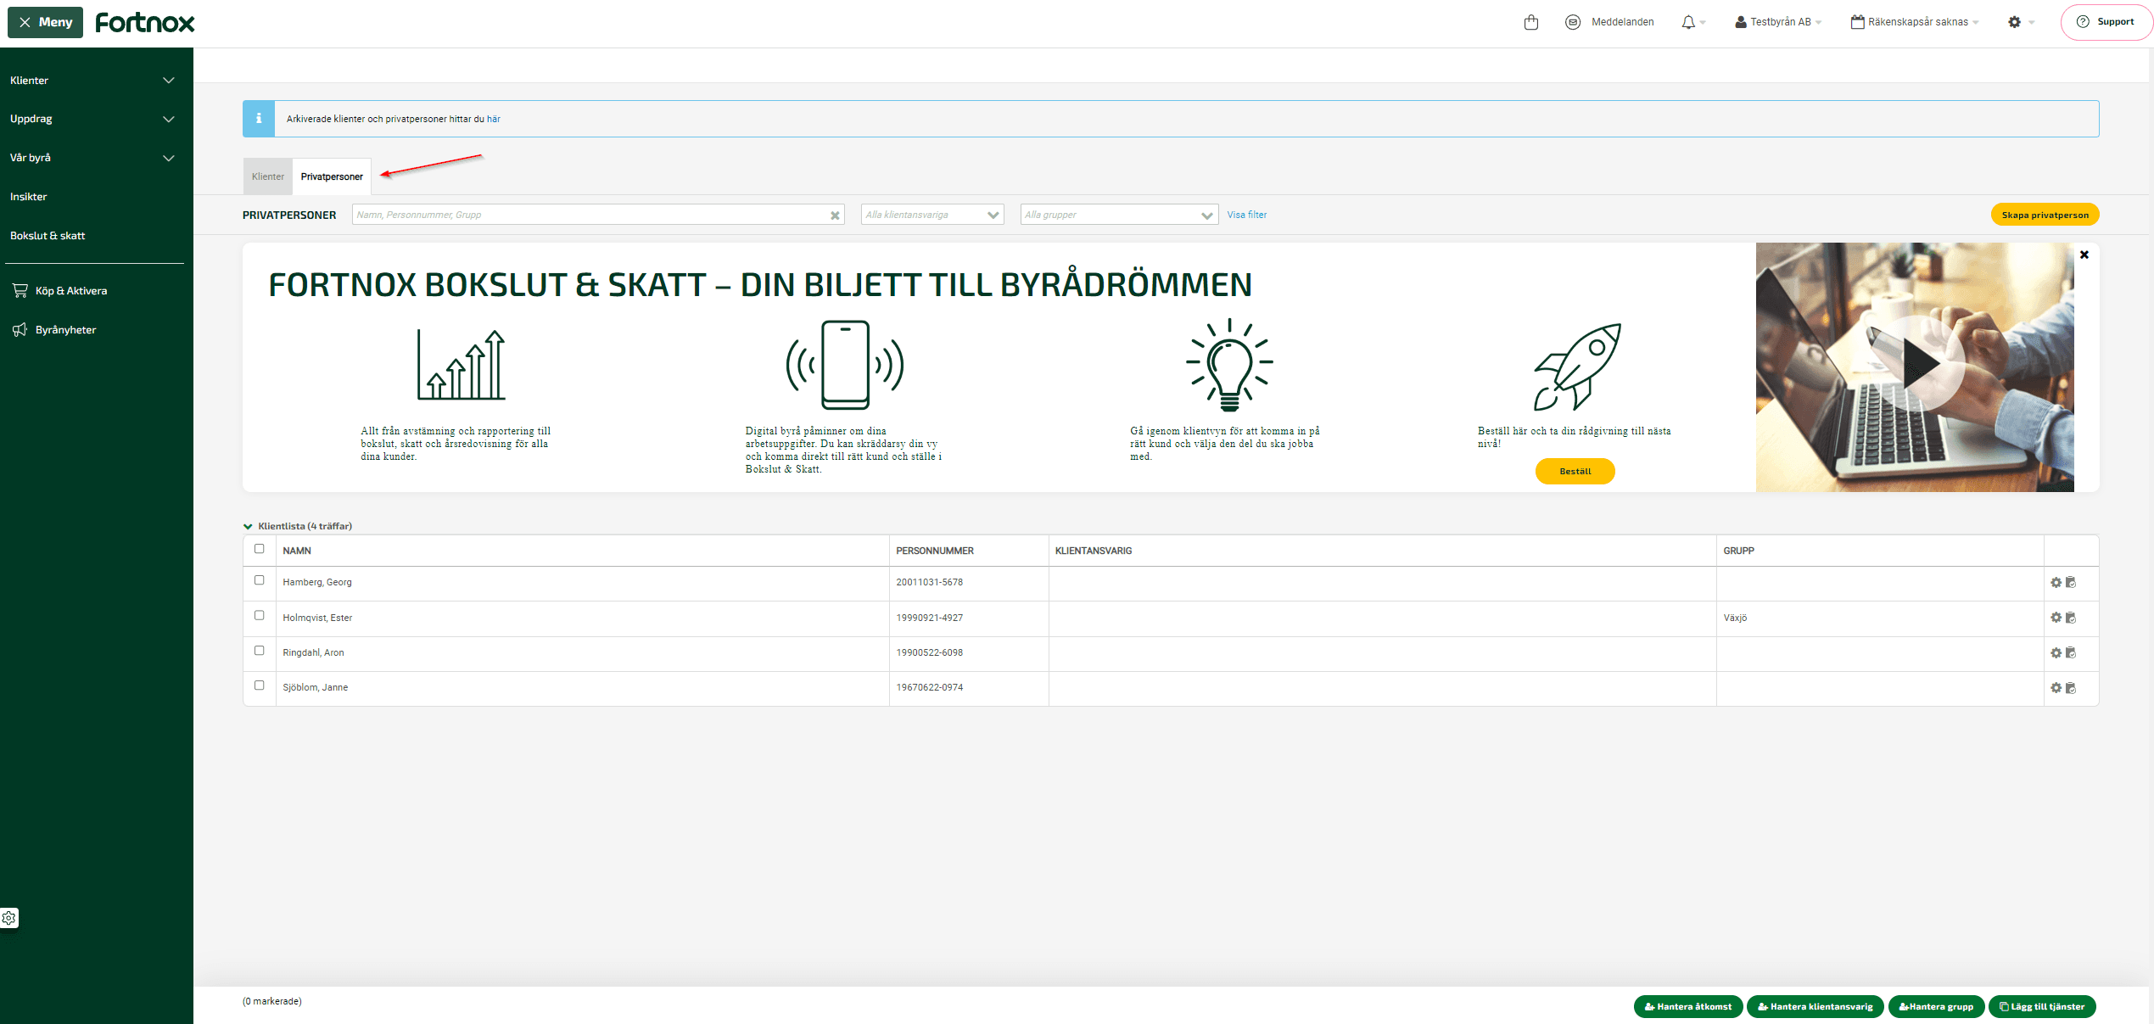2154x1024 pixels.
Task: Open Bokslut & skatt in the sidebar
Action: click(48, 236)
